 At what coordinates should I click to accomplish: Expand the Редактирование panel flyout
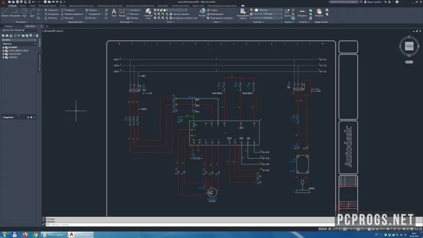click(x=76, y=22)
